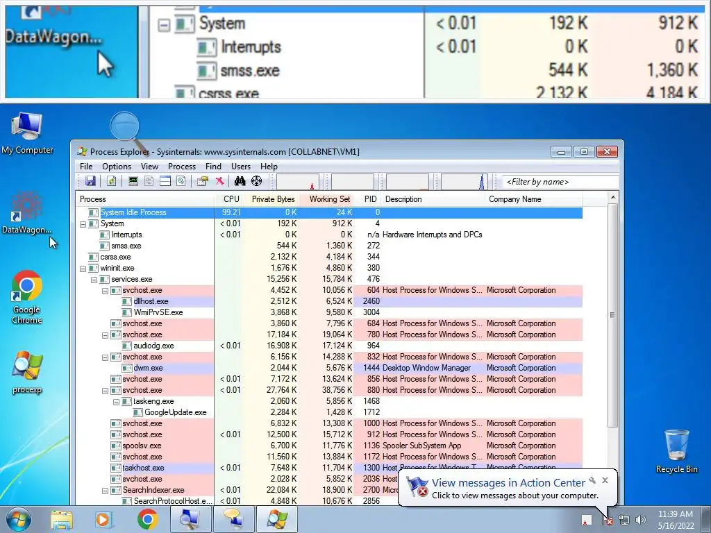Click the Refresh Now toolbar icon
This screenshot has height=533, width=711.
point(111,181)
